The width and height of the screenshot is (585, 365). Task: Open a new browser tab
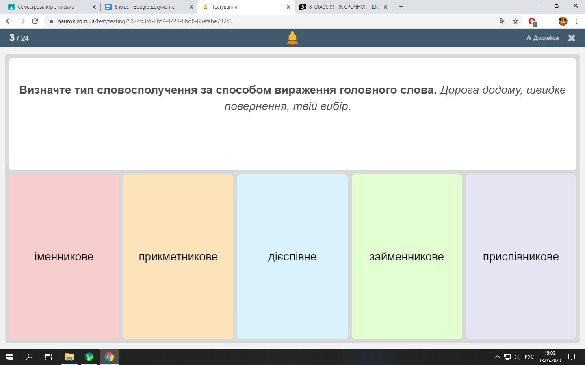pos(401,7)
